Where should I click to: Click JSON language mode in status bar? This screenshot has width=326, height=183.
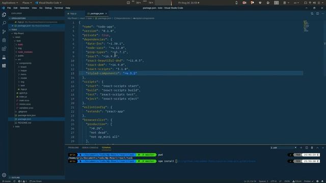287,181
